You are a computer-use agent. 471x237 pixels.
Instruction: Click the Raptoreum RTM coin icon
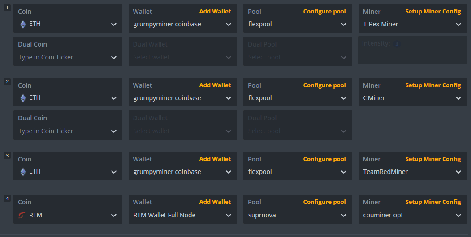click(22, 215)
